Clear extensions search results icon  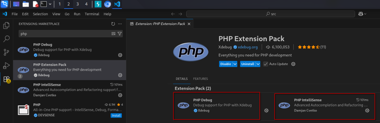(x=113, y=34)
